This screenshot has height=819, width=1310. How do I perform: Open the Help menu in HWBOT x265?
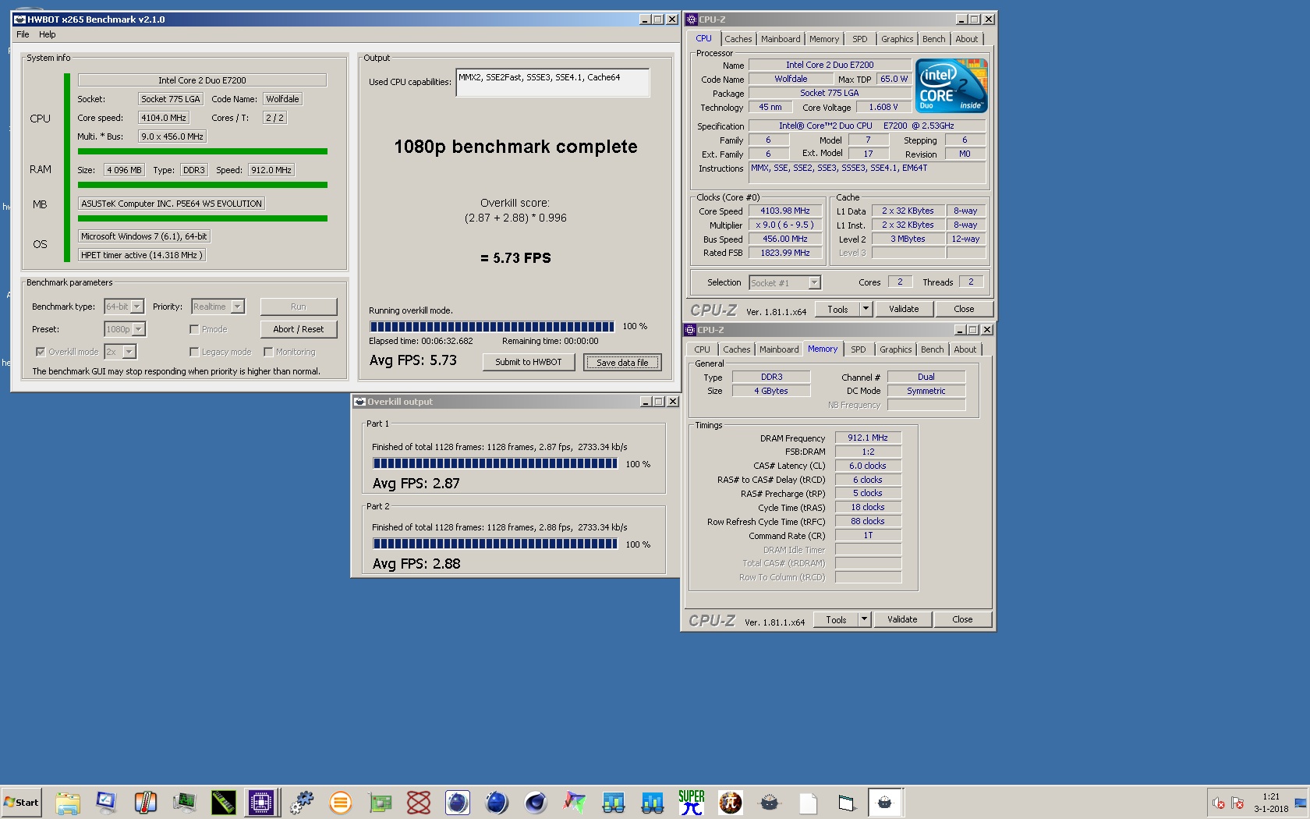click(x=48, y=34)
